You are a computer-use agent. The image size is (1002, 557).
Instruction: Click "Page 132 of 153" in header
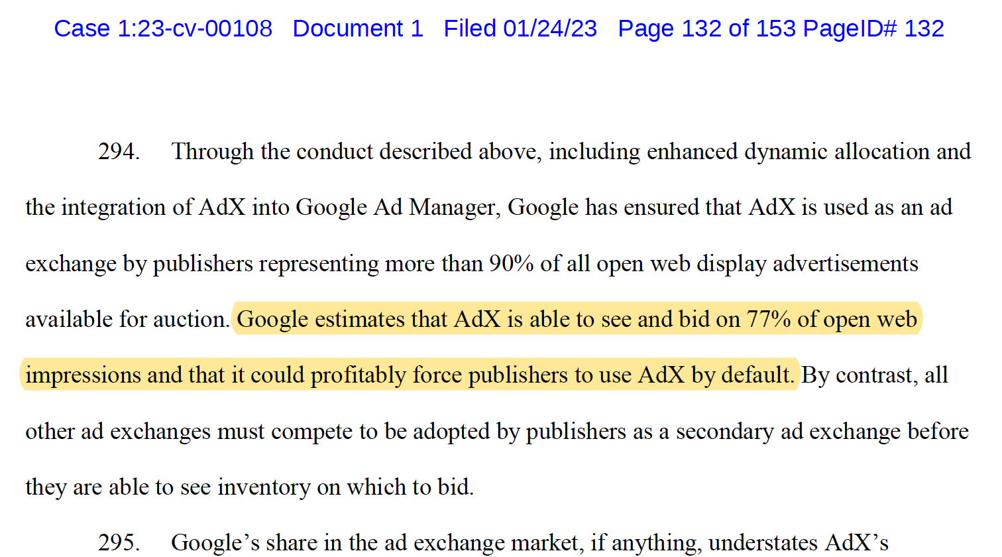click(x=707, y=29)
